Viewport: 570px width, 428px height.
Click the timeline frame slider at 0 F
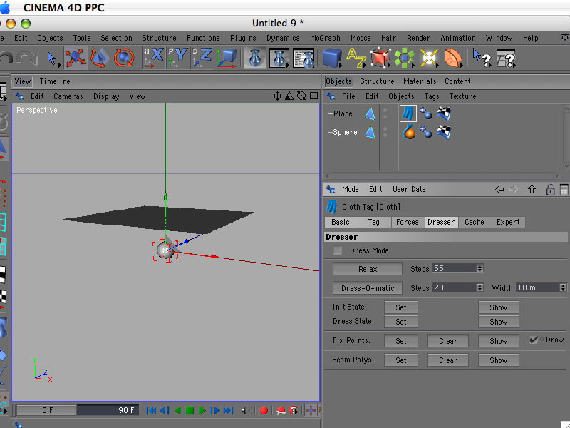46,410
